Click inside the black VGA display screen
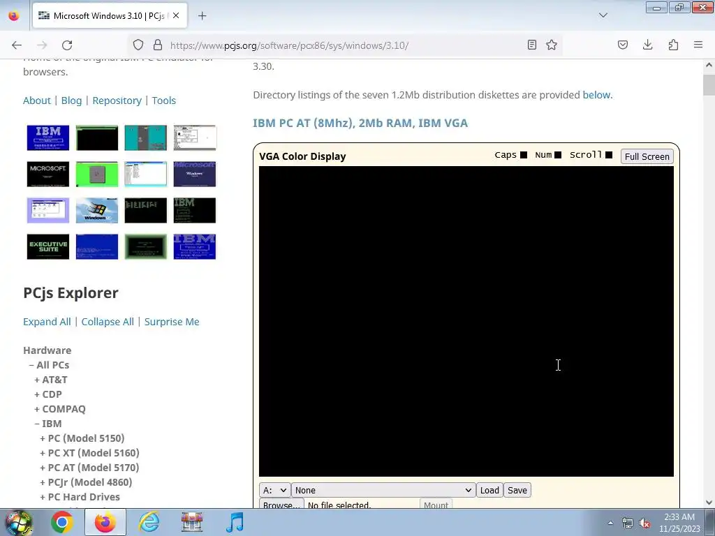The image size is (715, 536). pyautogui.click(x=466, y=321)
